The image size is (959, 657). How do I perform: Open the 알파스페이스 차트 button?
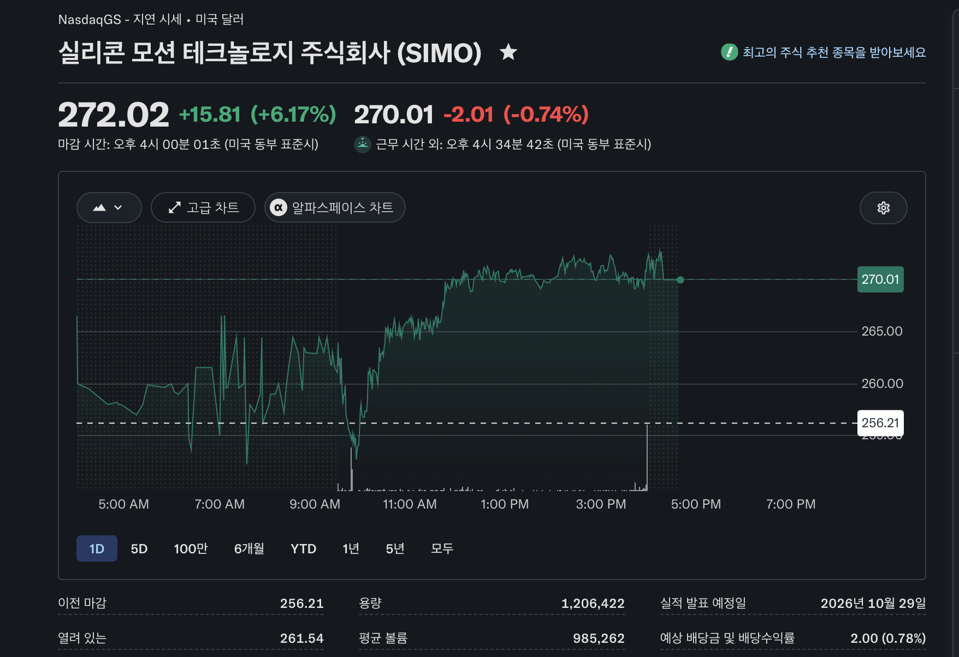pyautogui.click(x=335, y=208)
